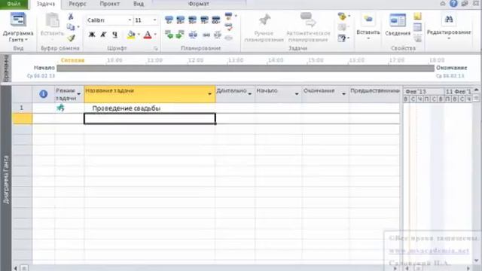Image resolution: width=482 pixels, height=271 pixels.
Task: Open the Диаграмма Ганта view button
Action: tap(18, 28)
